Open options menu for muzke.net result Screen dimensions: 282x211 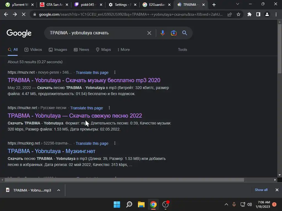click(109, 108)
